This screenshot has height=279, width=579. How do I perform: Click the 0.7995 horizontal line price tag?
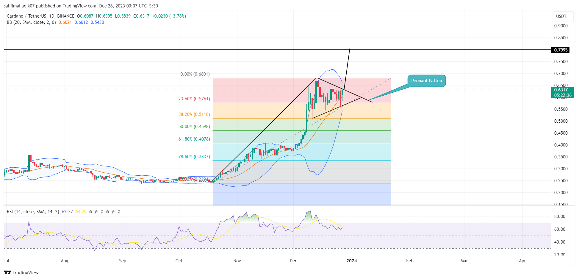(560, 50)
